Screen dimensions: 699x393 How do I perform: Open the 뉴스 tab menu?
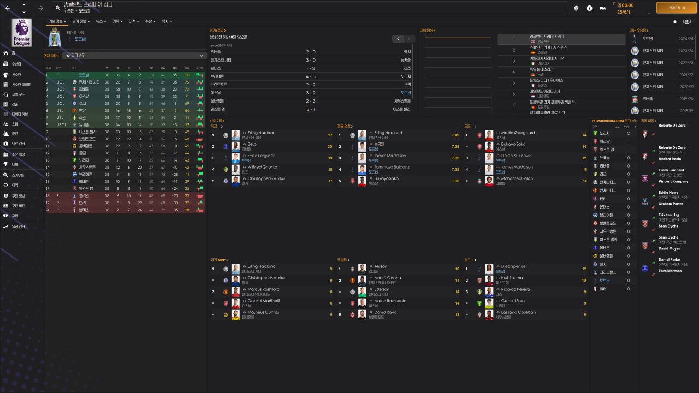[x=100, y=21]
